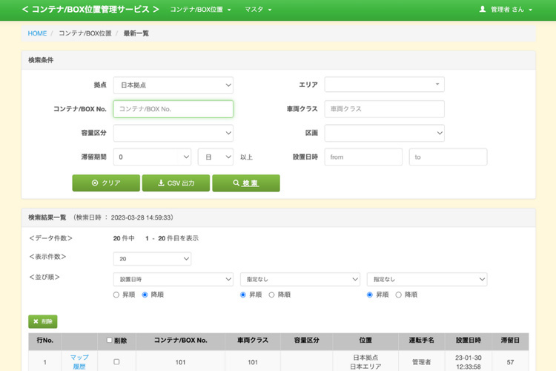Click the HOME breadcrumb link

37,33
